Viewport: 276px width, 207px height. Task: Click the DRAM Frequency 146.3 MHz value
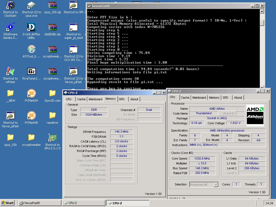click(122, 132)
